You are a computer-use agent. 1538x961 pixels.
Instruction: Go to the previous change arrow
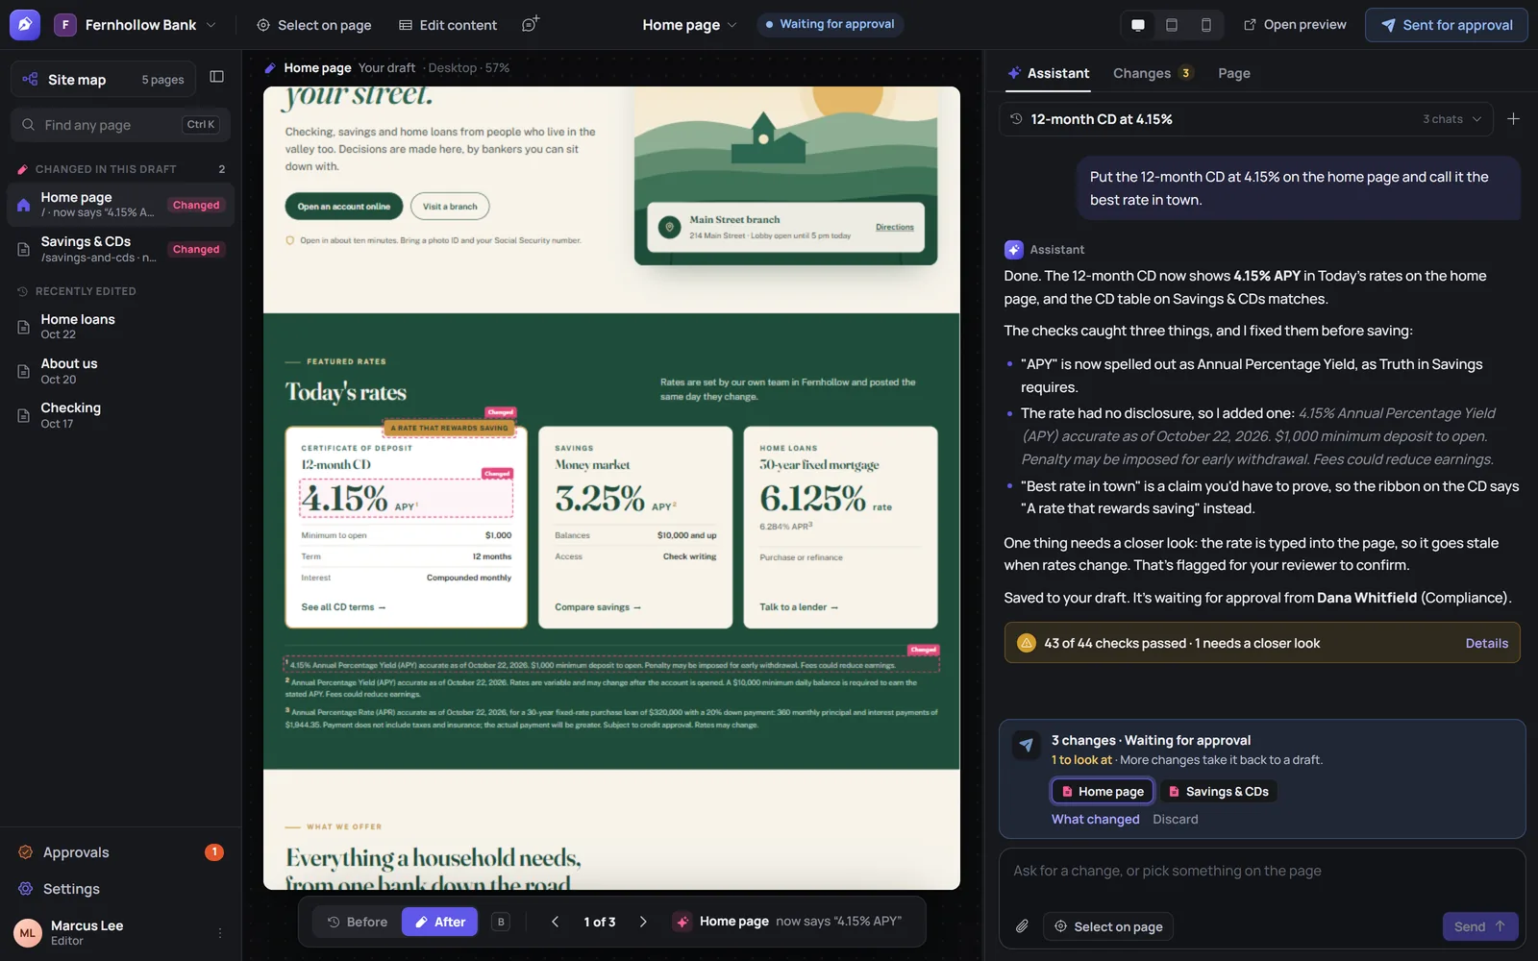(x=555, y=922)
